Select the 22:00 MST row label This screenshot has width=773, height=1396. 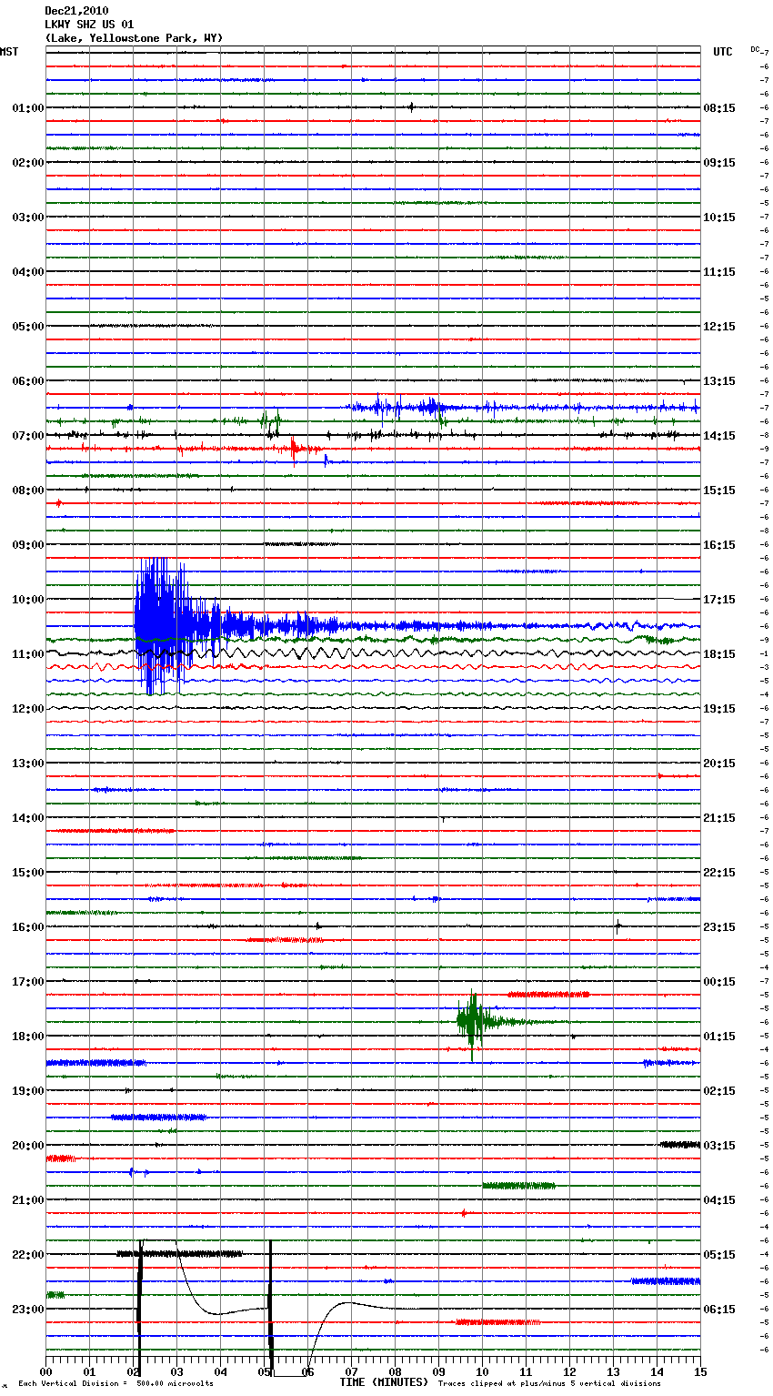(x=27, y=1255)
